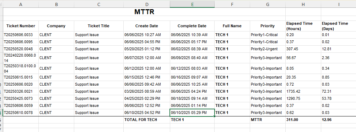Select ticket T20250606.0020 cell
The width and height of the screenshot is (356, 132).
pyautogui.click(x=21, y=84)
